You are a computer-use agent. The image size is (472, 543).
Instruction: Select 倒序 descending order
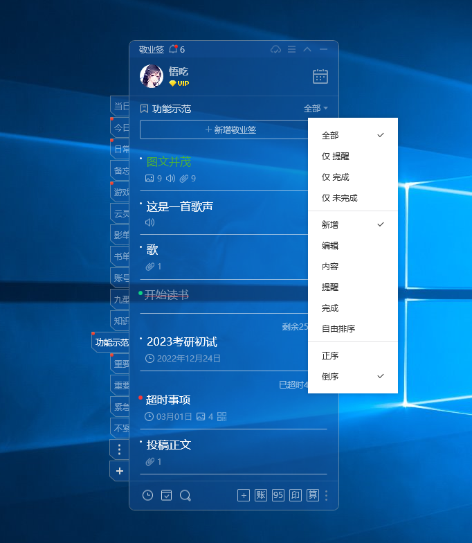(x=353, y=377)
